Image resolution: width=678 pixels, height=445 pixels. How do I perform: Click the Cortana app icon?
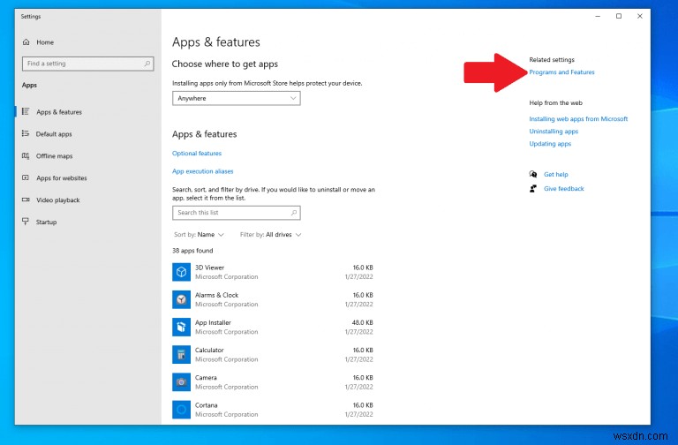coord(181,410)
